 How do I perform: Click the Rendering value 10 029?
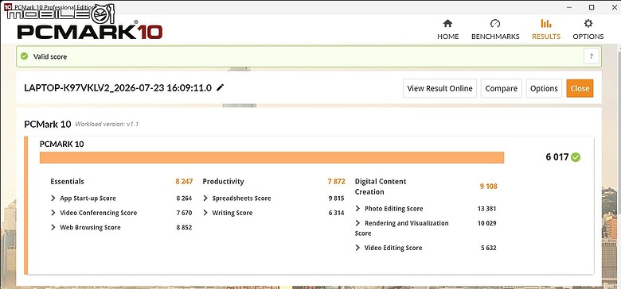pyautogui.click(x=486, y=223)
